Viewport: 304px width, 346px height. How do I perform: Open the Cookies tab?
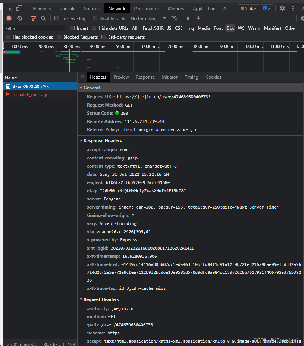point(213,77)
